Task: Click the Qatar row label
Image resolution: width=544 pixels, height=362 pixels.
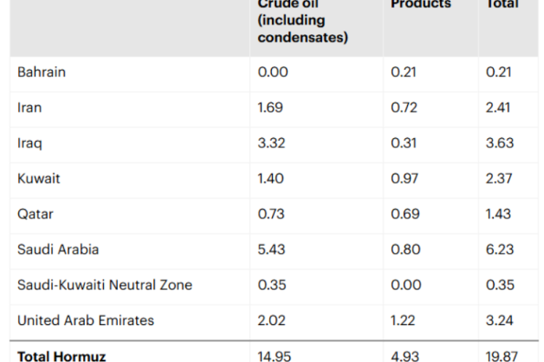Action: coord(36,214)
